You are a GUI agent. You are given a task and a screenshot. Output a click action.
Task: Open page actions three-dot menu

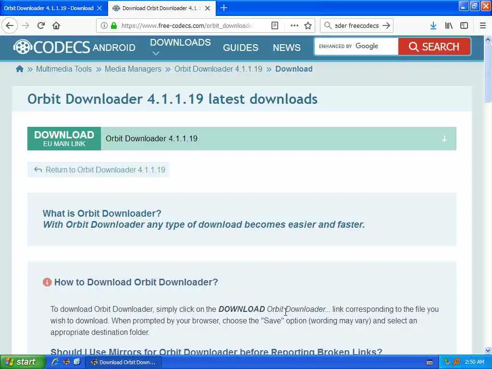coord(294,26)
